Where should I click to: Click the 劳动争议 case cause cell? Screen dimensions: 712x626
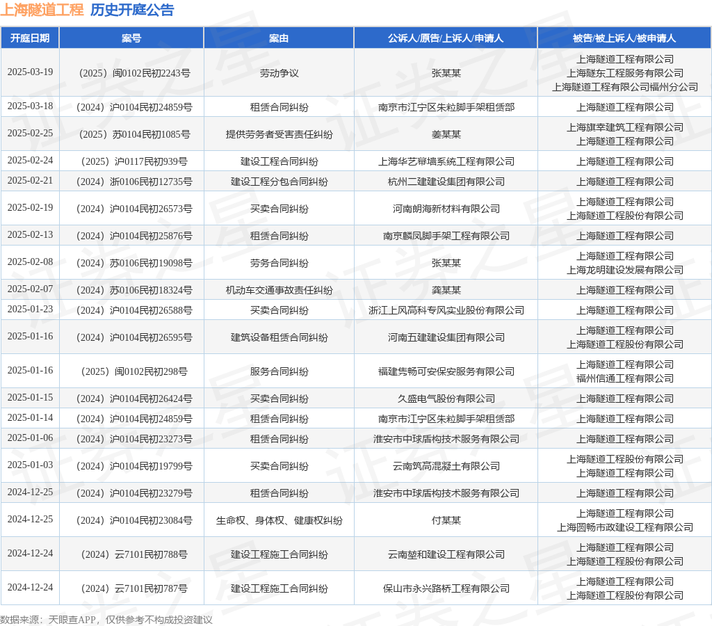279,73
